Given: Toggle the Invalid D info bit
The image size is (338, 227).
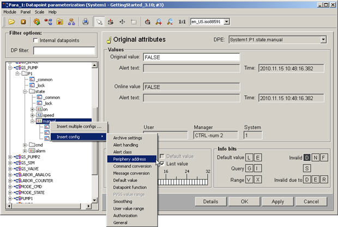Looking at the screenshot, I should tap(307, 157).
